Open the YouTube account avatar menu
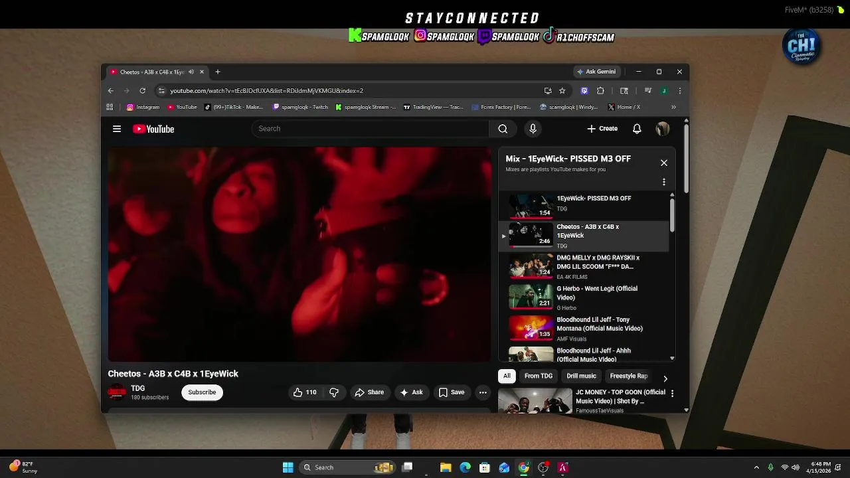Viewport: 850px width, 478px height. pyautogui.click(x=663, y=129)
